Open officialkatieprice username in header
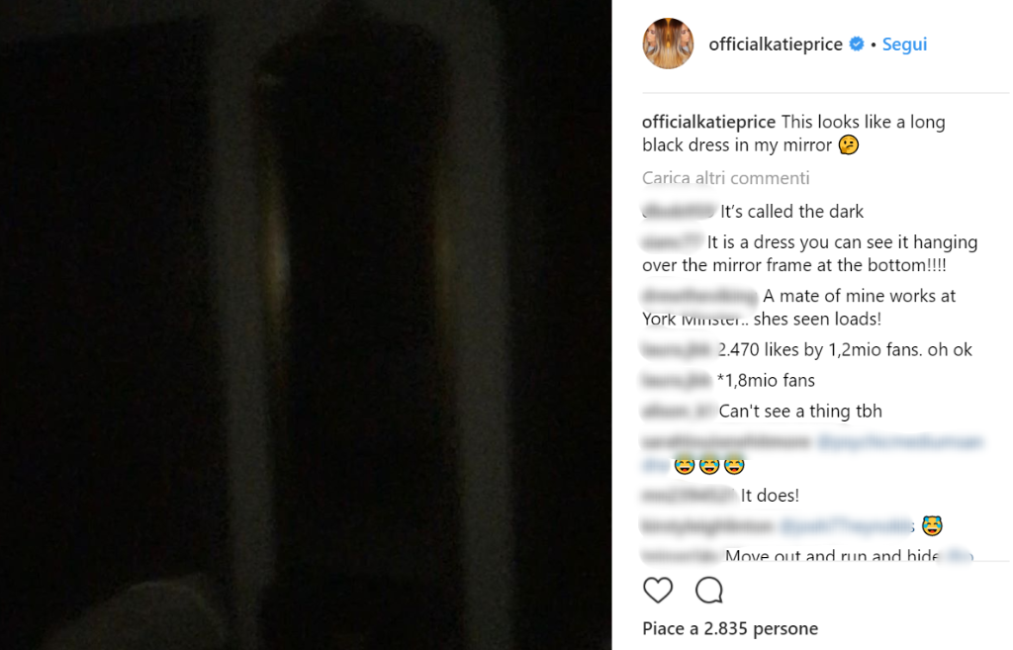The width and height of the screenshot is (1013, 650). point(776,44)
